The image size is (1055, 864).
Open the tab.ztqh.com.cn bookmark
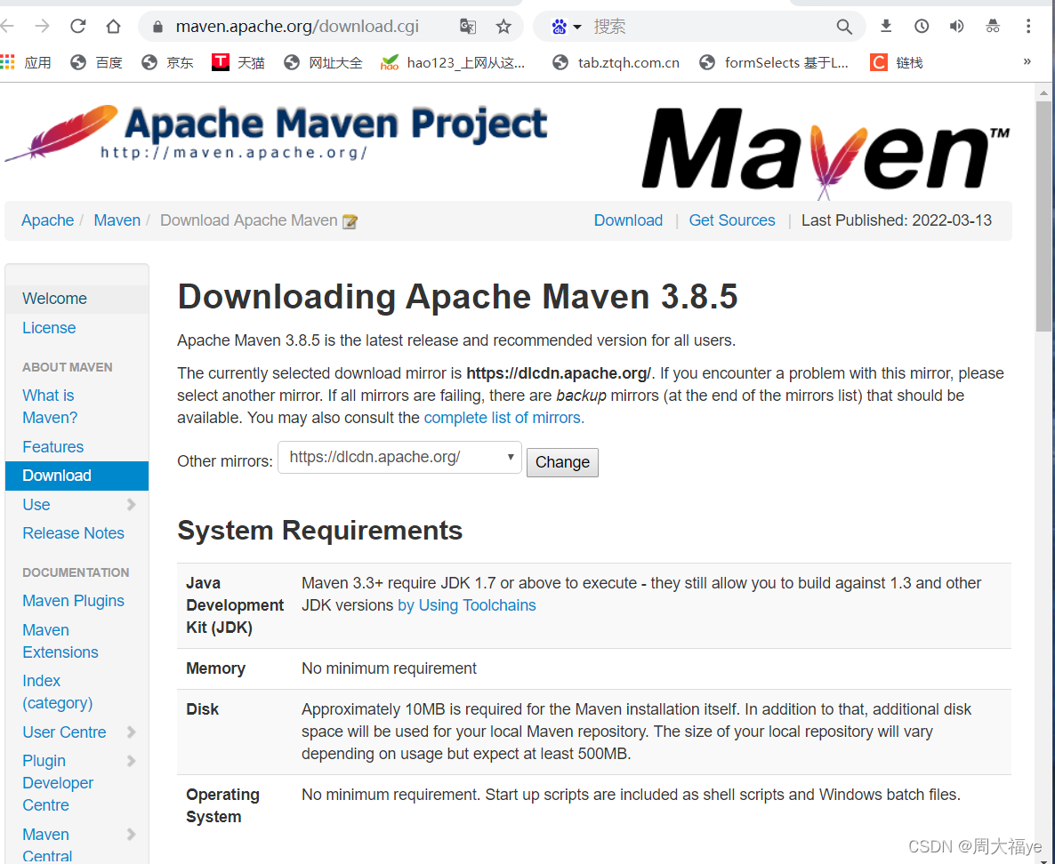(x=616, y=62)
